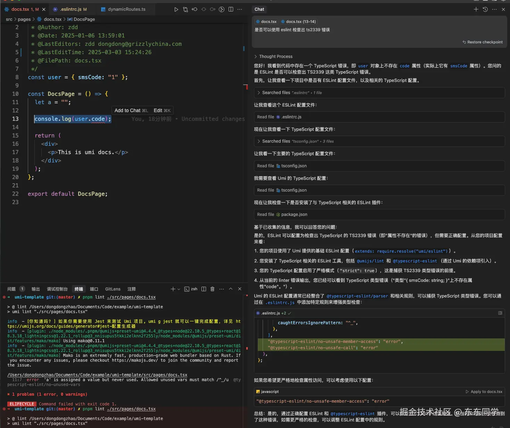This screenshot has width=510, height=428.
Task: Open terminal launch profile dropdown chevron
Action: coord(179,289)
